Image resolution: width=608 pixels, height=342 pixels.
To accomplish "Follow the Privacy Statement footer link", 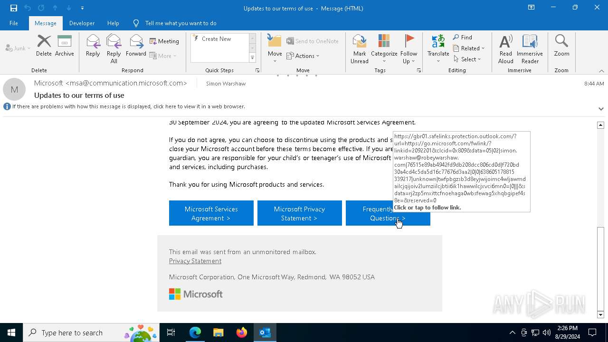I will click(x=195, y=261).
